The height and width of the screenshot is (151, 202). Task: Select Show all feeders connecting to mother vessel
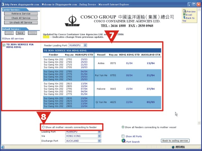123,127
